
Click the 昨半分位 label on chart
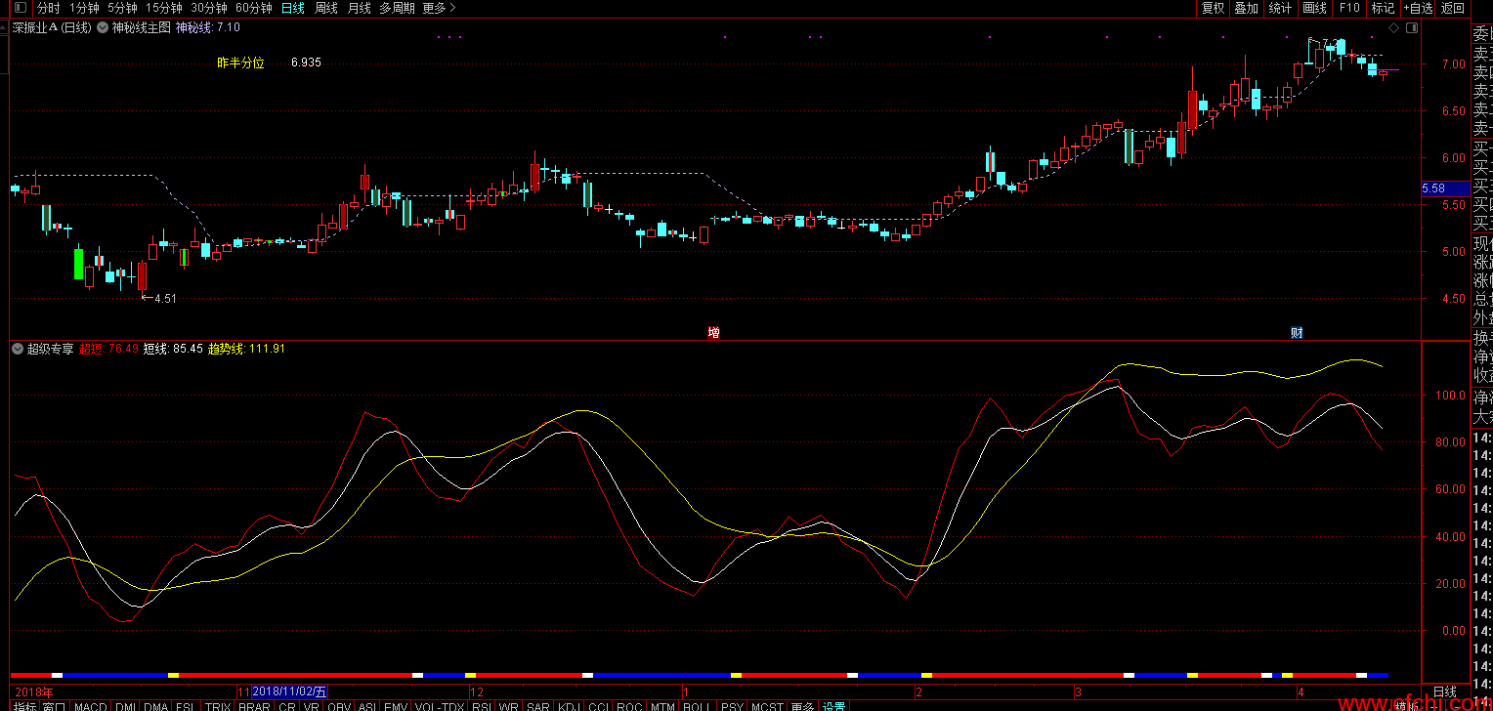[x=240, y=63]
